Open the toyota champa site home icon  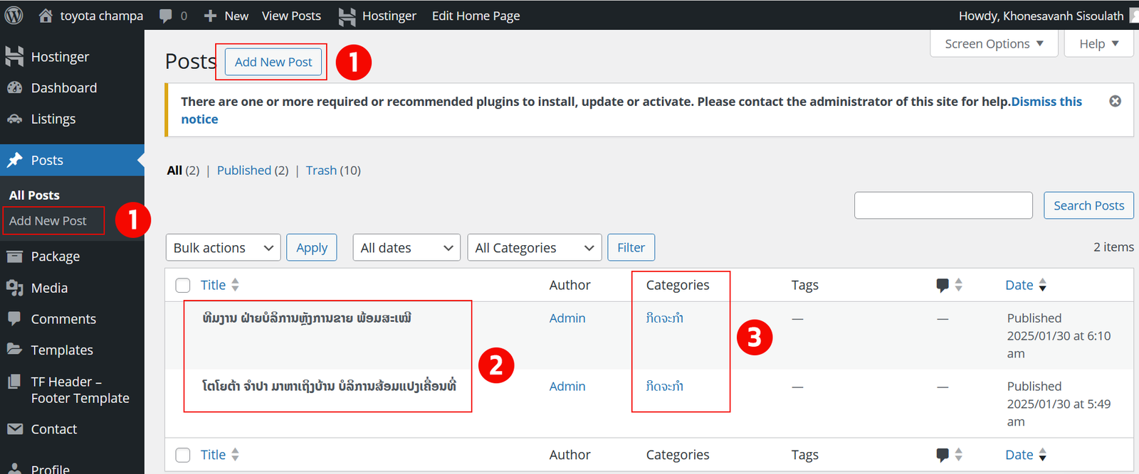(x=46, y=15)
